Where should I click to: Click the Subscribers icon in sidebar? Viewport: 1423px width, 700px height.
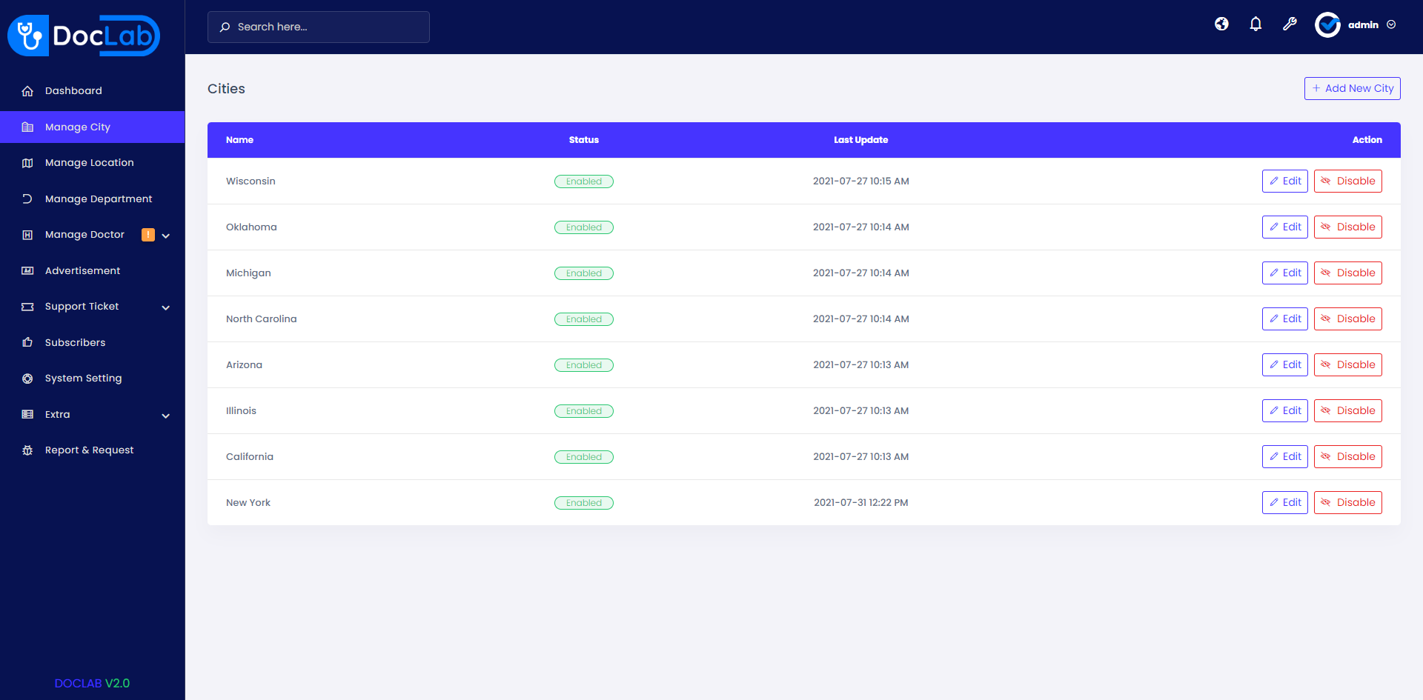[x=27, y=342]
